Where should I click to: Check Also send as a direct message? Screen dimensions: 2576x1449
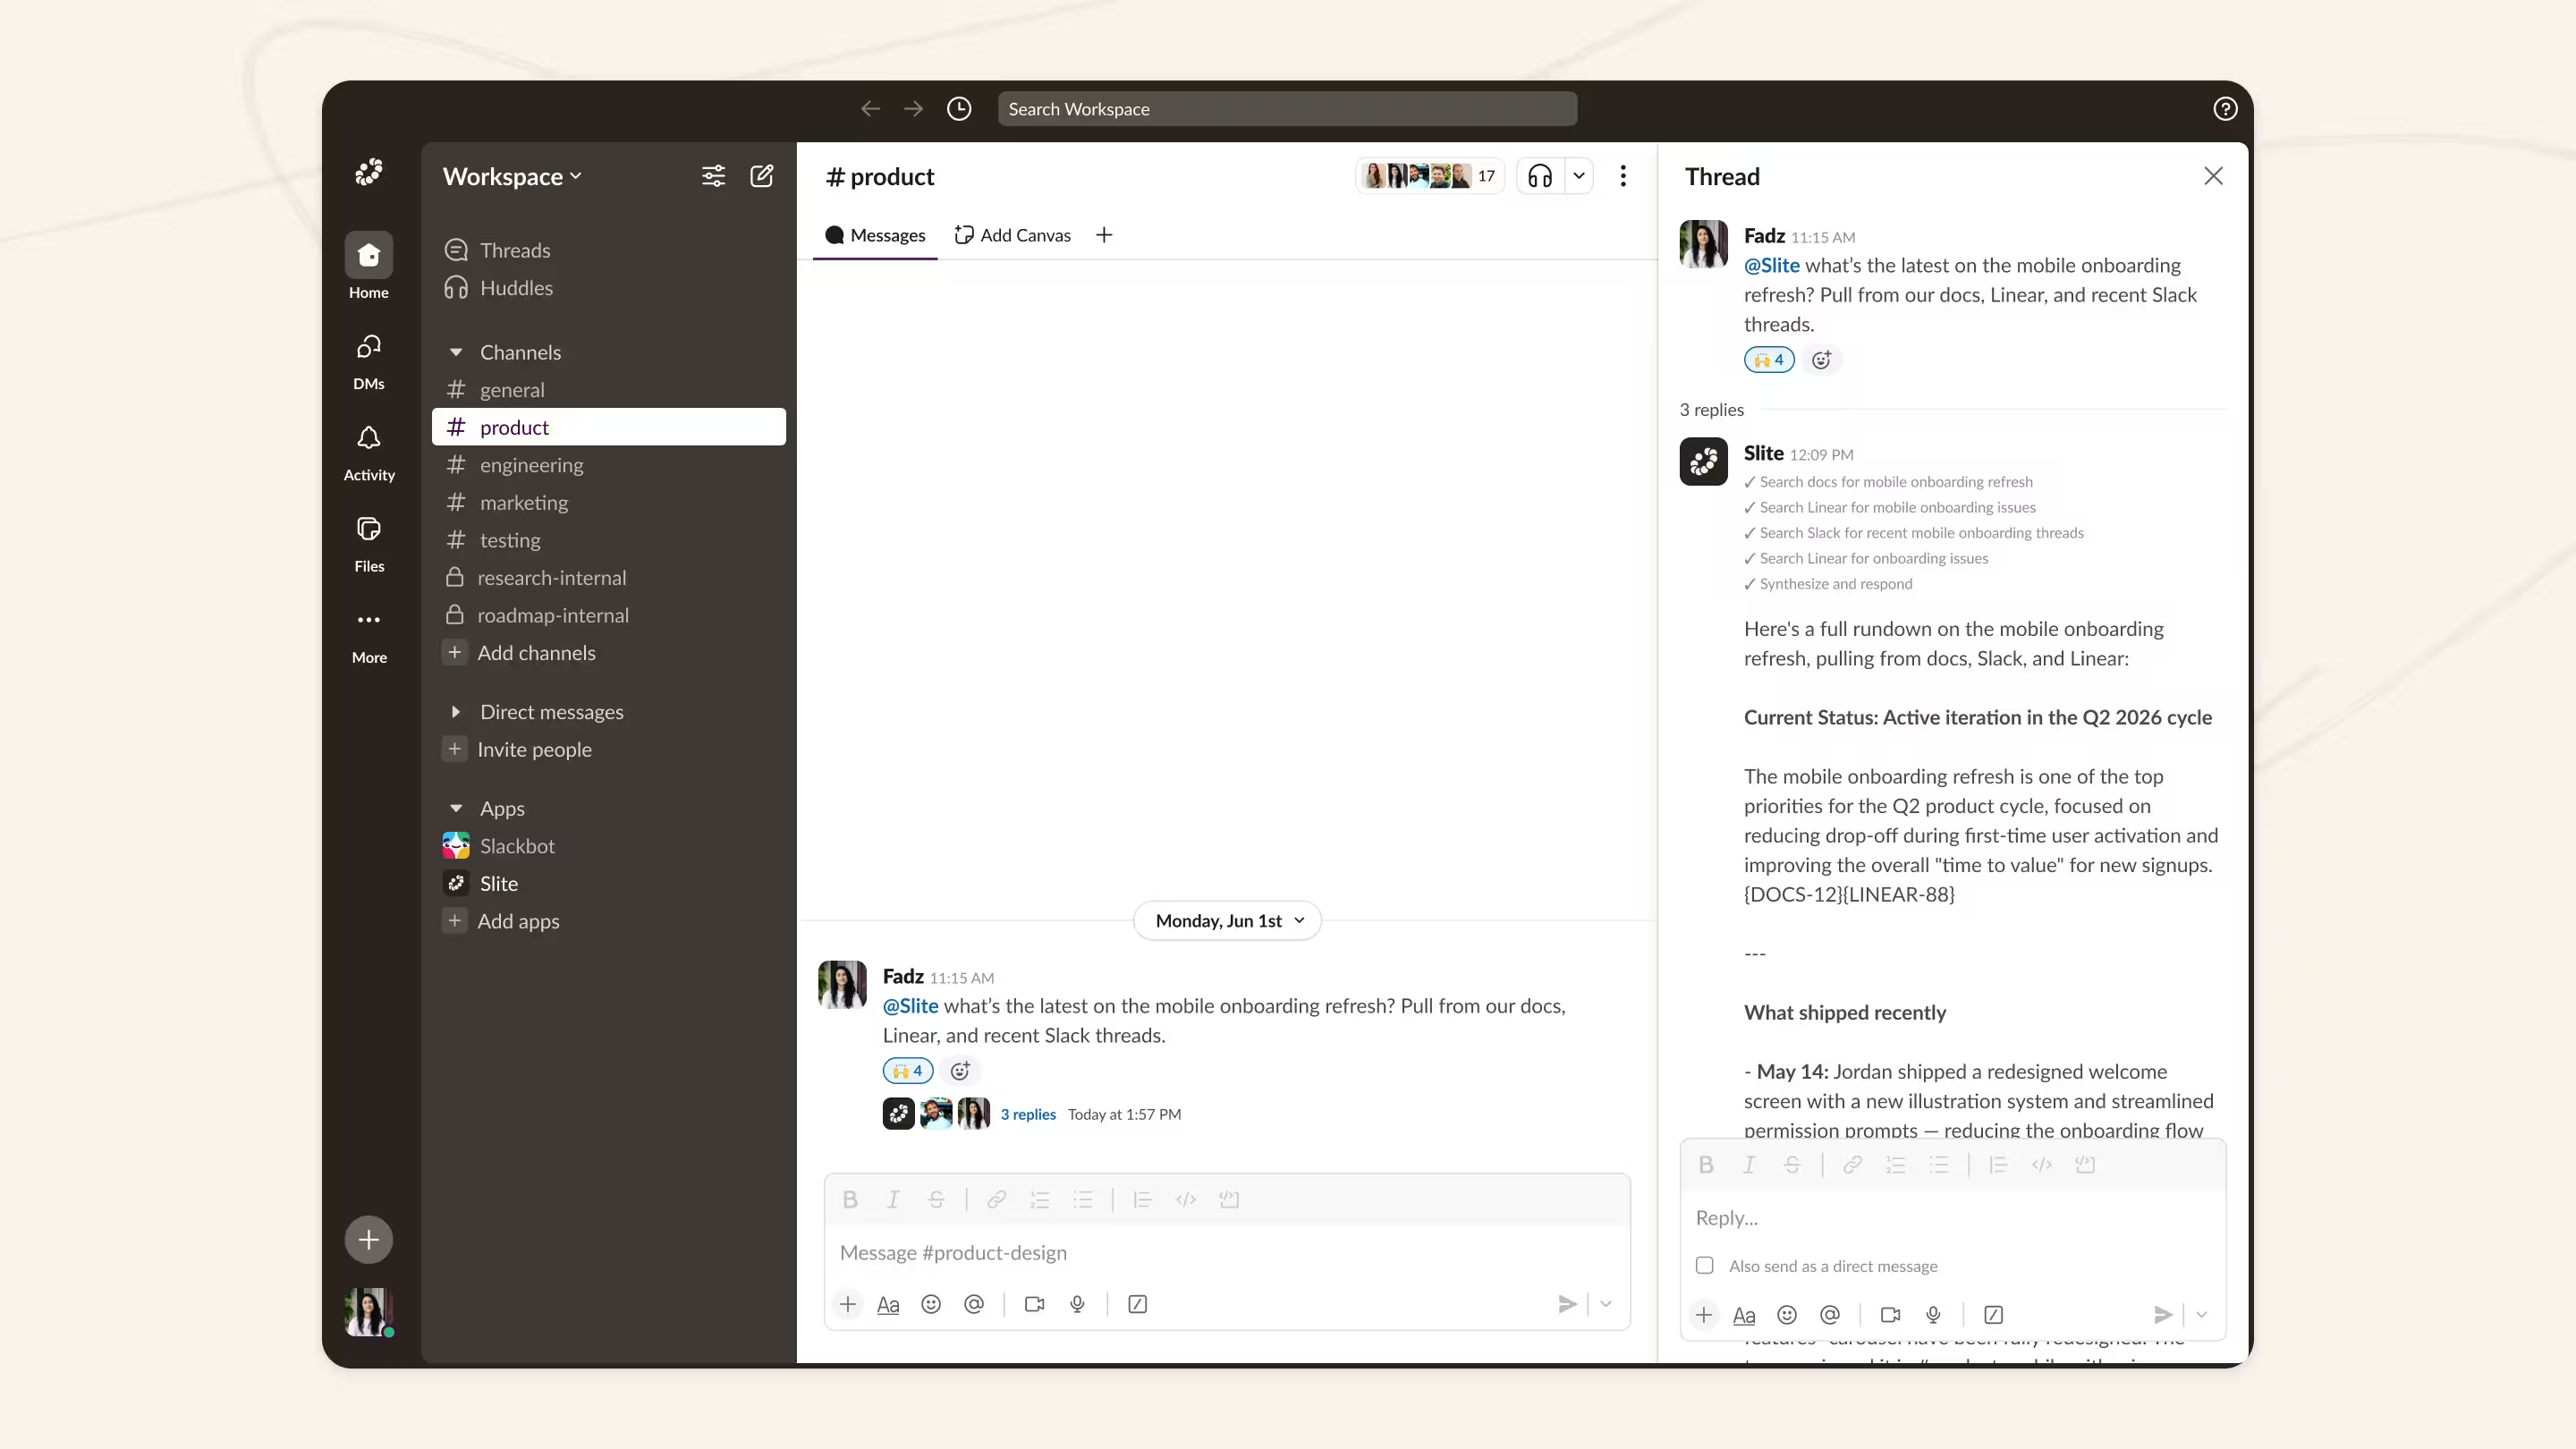(1705, 1266)
